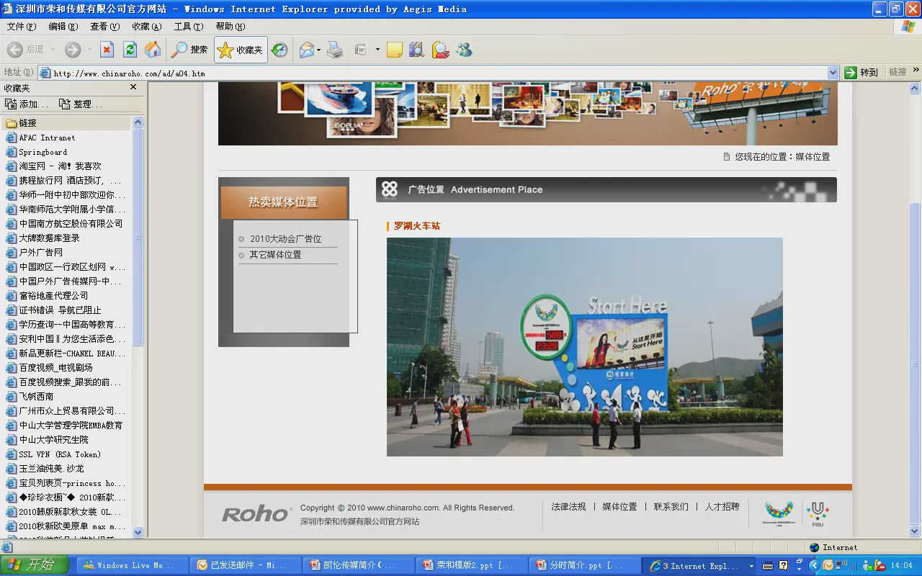Close the Favorites side panel
922x576 pixels.
(x=133, y=87)
